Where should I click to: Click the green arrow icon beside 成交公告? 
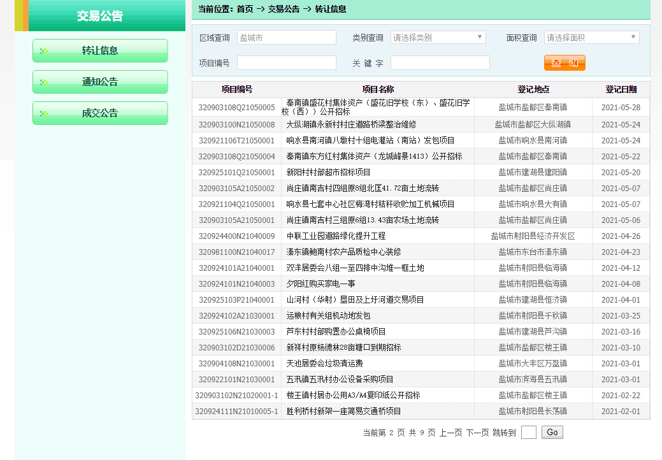tap(44, 114)
